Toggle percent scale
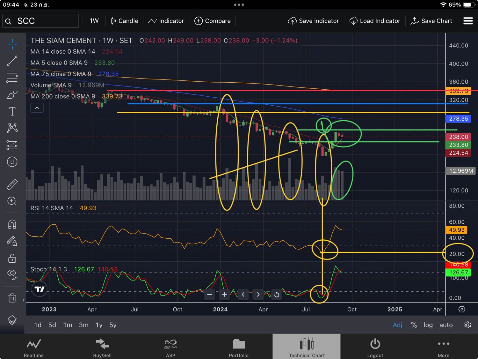Image resolution: width=478 pixels, height=359 pixels. [x=414, y=325]
